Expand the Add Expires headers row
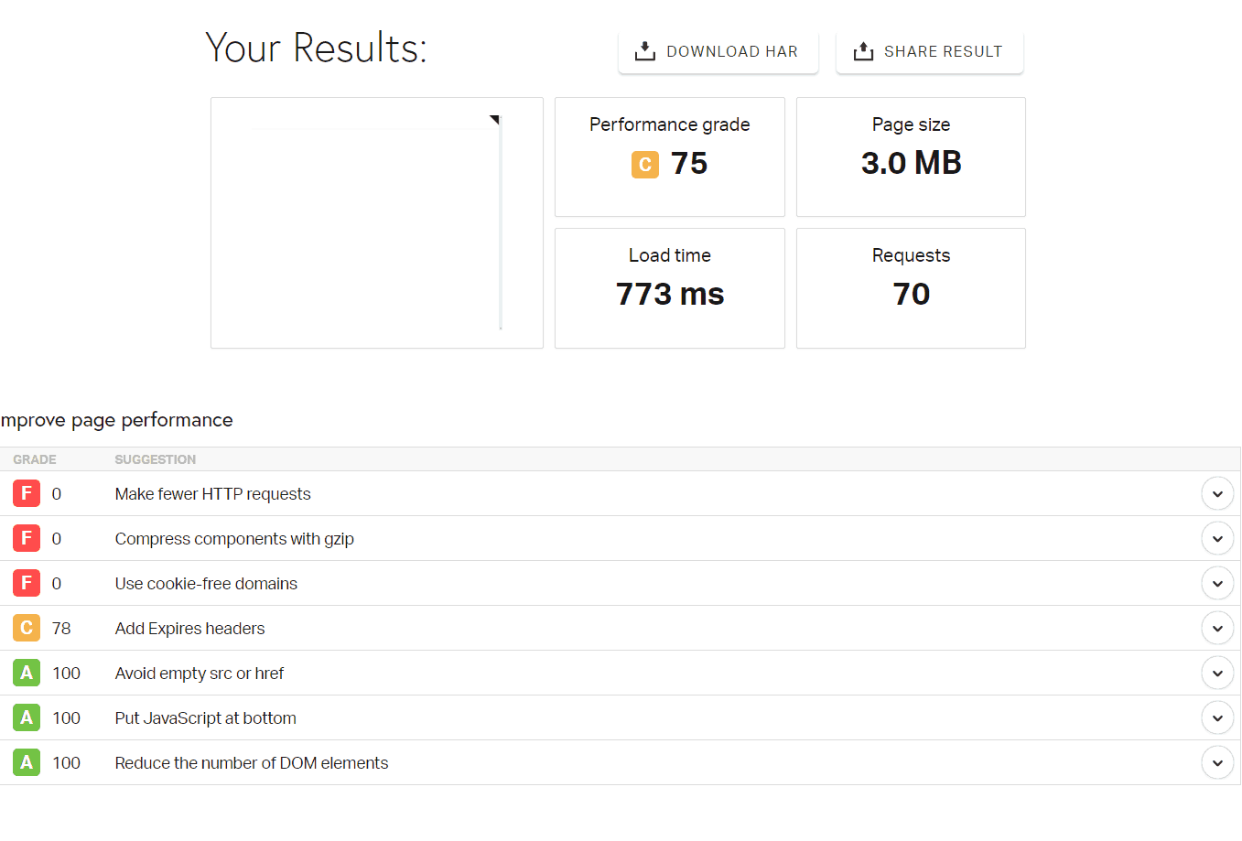The width and height of the screenshot is (1242, 841). coord(1217,628)
